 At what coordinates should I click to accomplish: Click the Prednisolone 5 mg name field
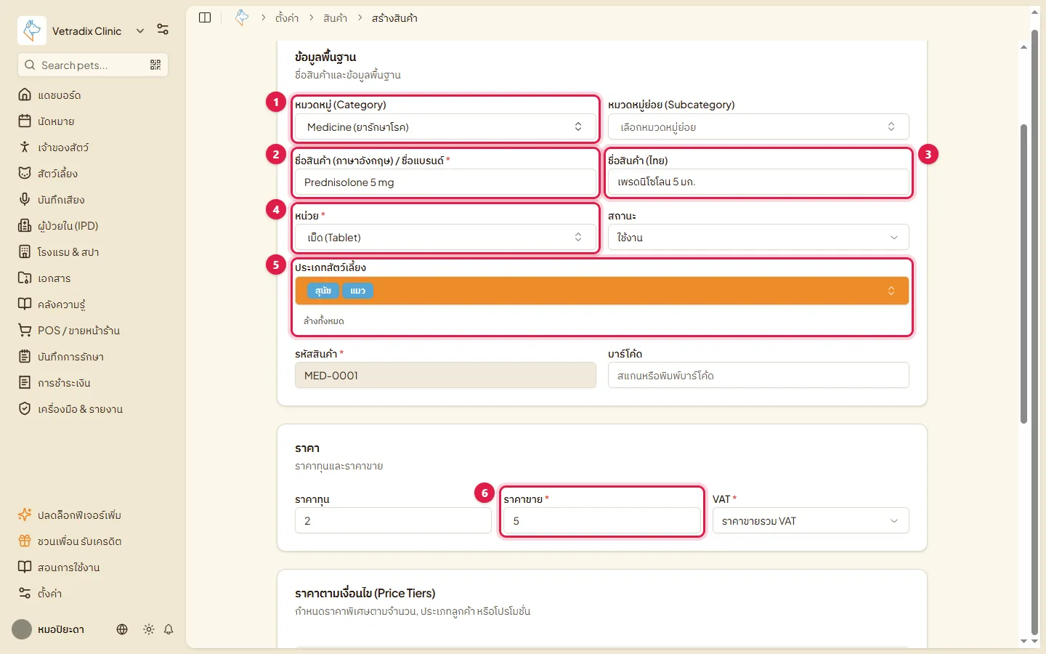[x=445, y=182]
